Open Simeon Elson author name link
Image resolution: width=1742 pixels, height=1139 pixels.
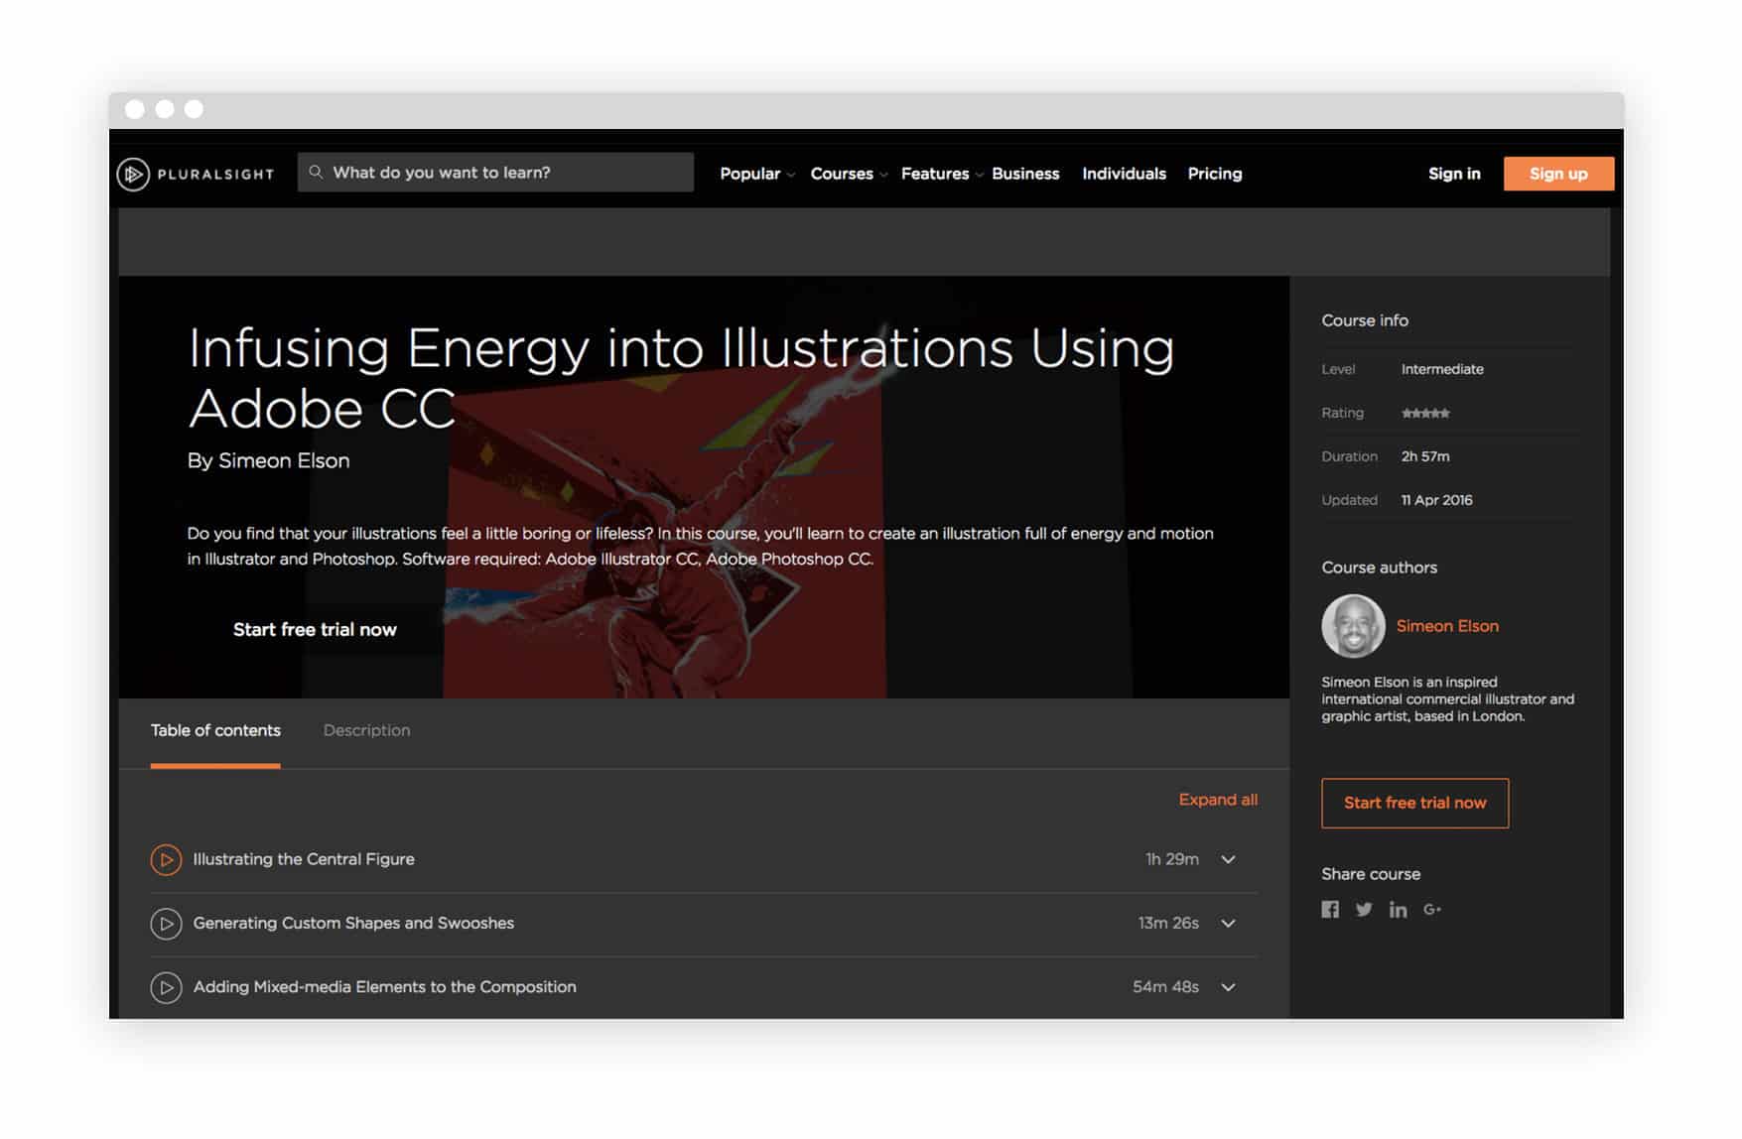pyautogui.click(x=1447, y=626)
